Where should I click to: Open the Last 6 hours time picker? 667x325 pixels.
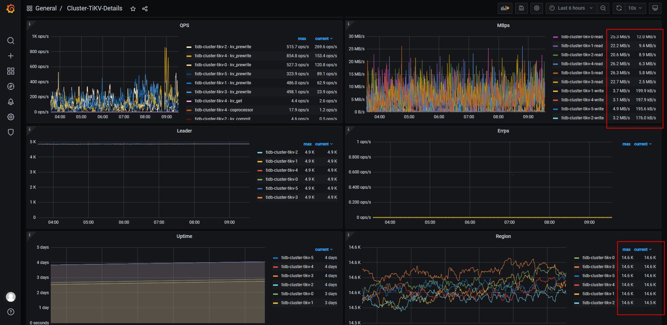pyautogui.click(x=571, y=8)
